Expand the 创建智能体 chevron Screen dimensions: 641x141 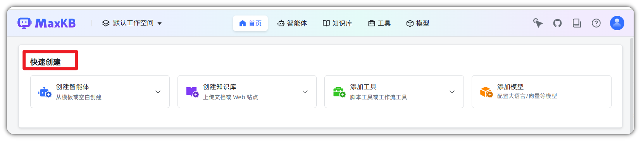(158, 92)
